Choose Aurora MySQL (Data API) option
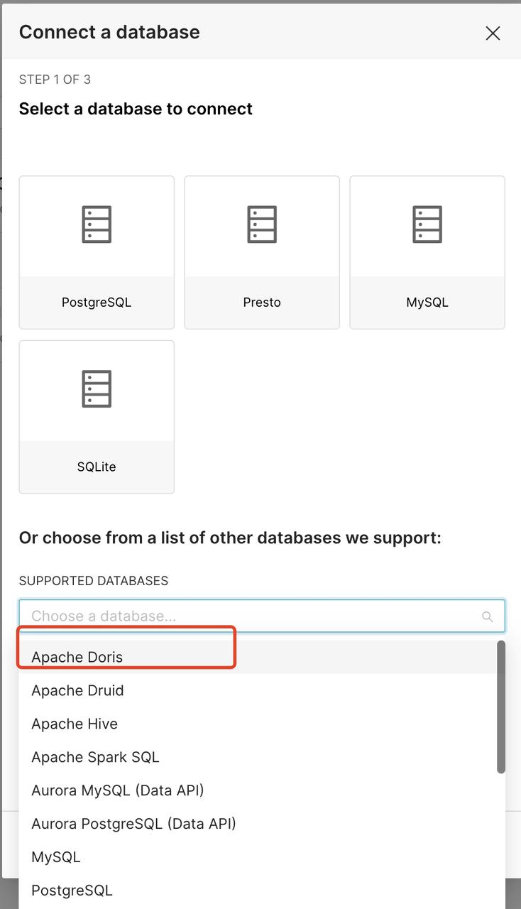This screenshot has height=909, width=521. click(x=118, y=790)
